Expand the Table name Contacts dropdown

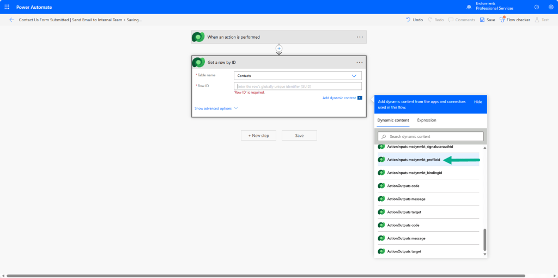point(354,76)
